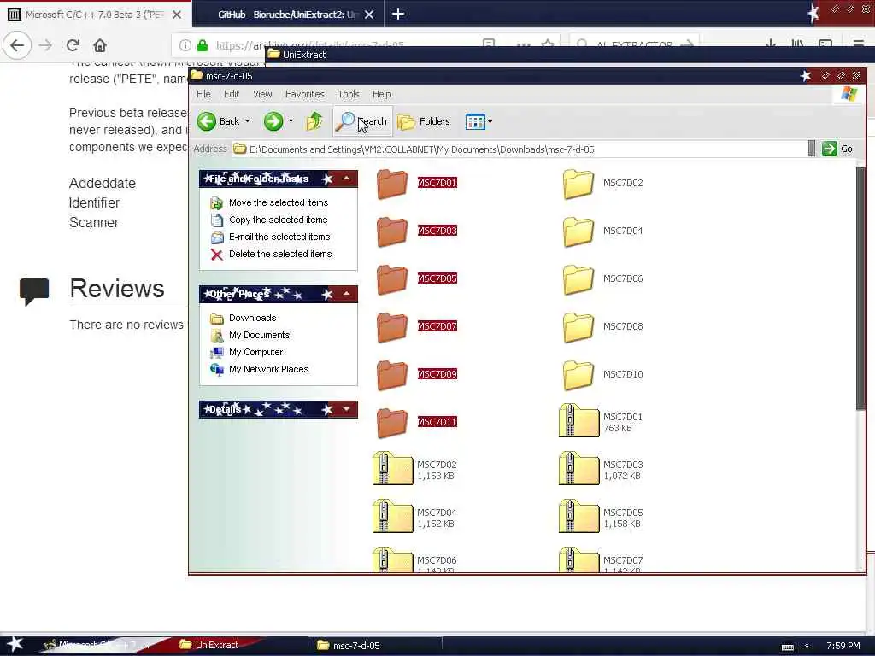Open My Network Places link
Image resolution: width=875 pixels, height=656 pixels.
point(268,369)
